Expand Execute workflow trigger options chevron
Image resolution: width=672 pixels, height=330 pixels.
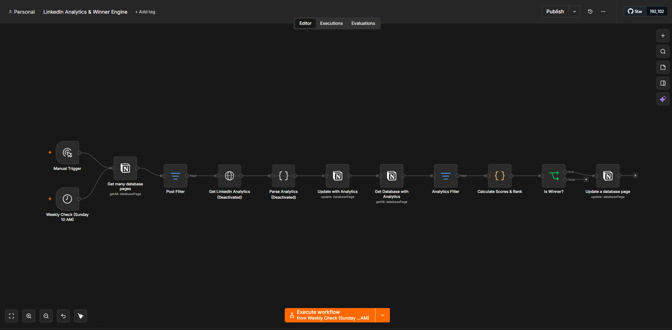click(383, 315)
